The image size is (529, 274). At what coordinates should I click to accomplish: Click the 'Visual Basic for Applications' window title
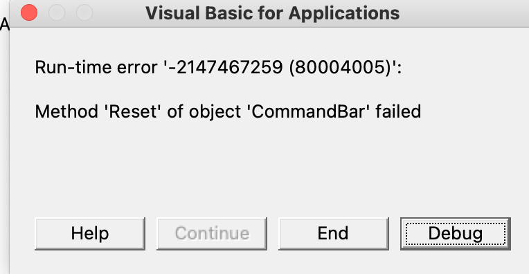click(273, 13)
